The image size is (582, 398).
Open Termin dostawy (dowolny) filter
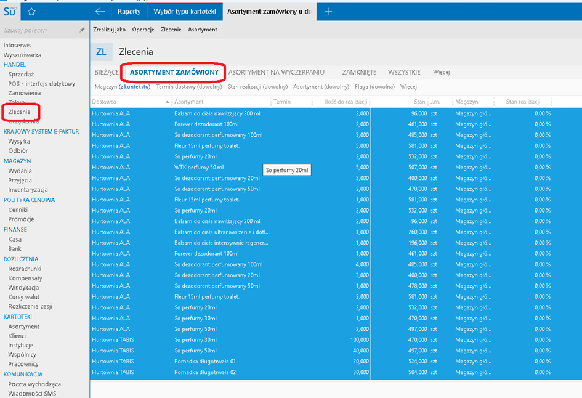point(189,87)
